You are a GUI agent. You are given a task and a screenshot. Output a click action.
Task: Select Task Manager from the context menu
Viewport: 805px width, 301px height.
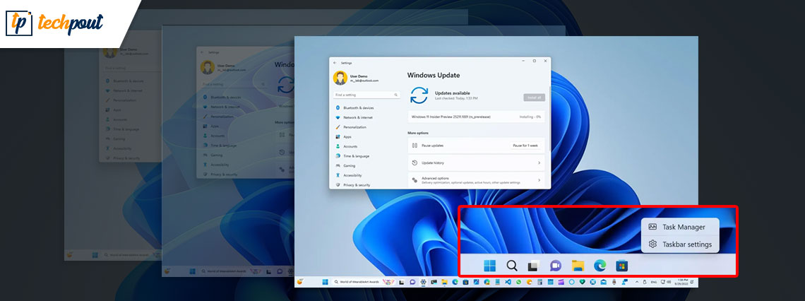point(680,227)
